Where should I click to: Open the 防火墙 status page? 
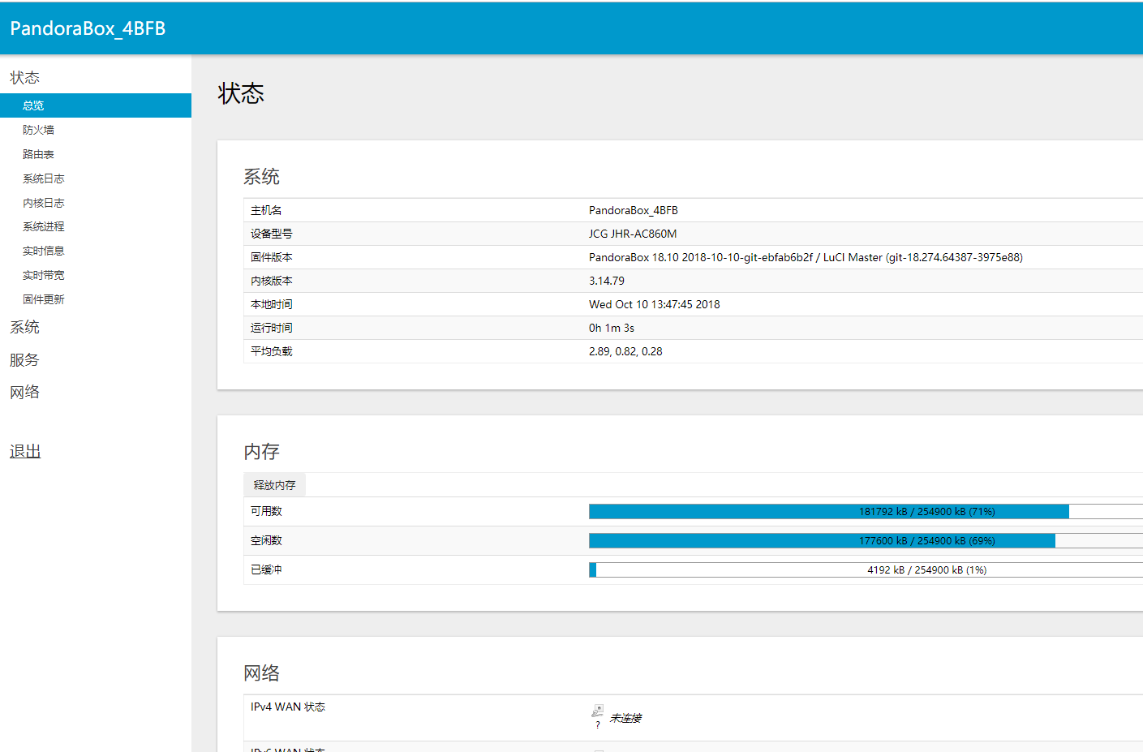coord(38,130)
